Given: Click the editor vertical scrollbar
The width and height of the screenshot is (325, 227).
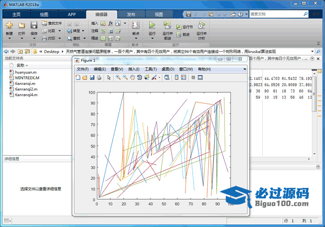Looking at the screenshot, I should (x=315, y=94).
